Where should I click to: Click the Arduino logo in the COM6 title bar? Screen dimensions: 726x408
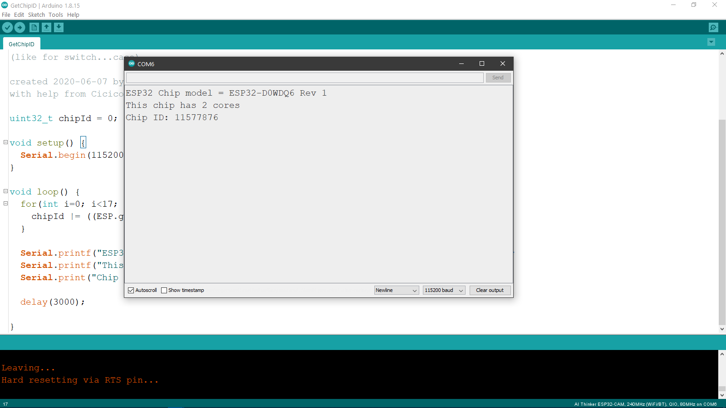click(132, 63)
